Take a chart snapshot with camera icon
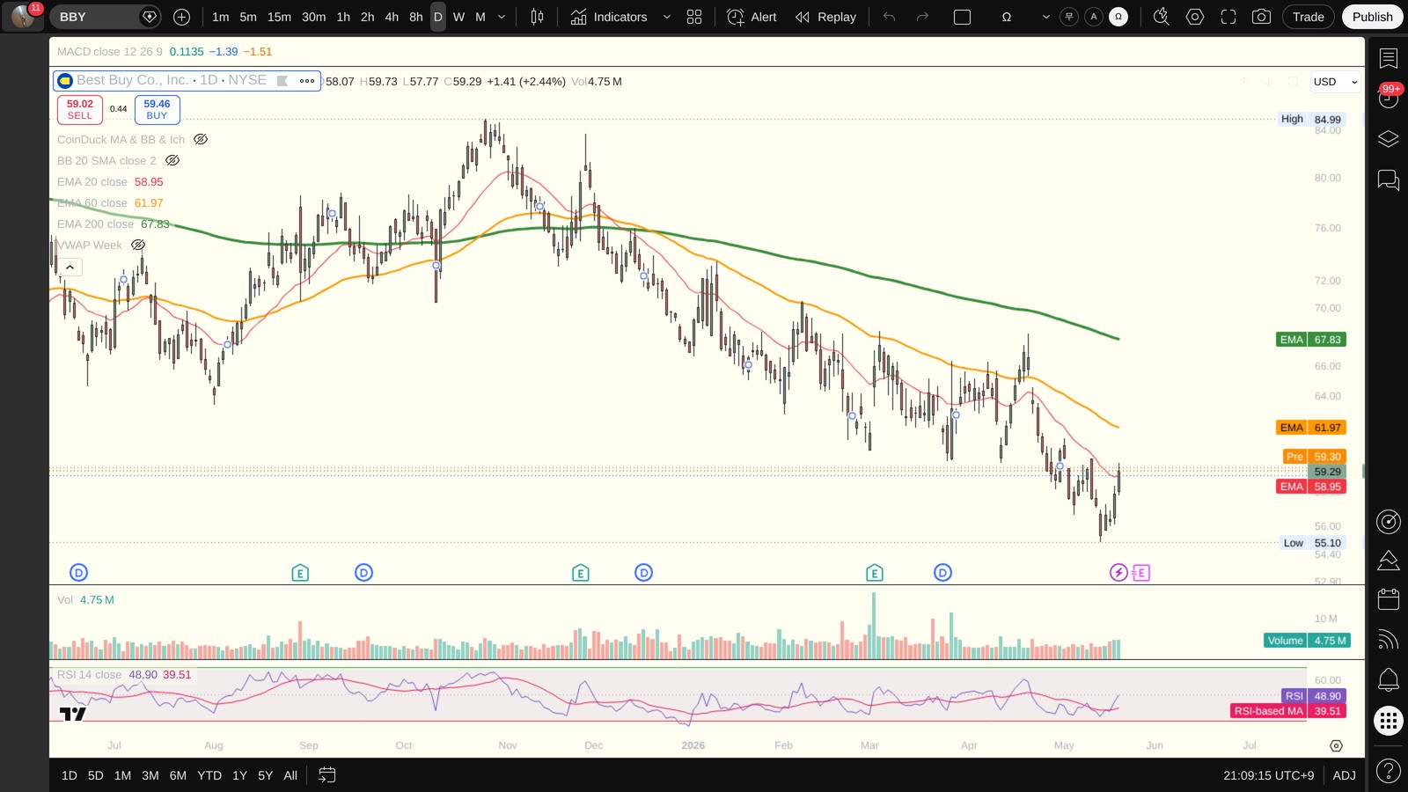The height and width of the screenshot is (792, 1408). (x=1261, y=17)
